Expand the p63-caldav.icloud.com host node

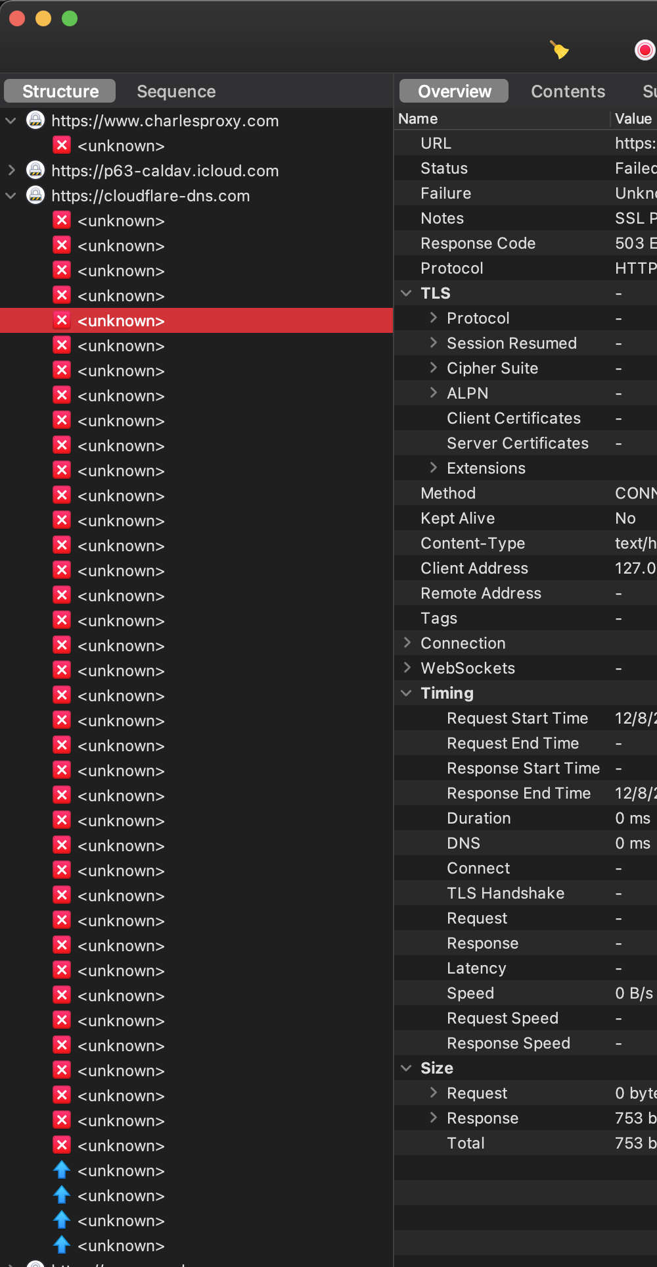(x=11, y=171)
